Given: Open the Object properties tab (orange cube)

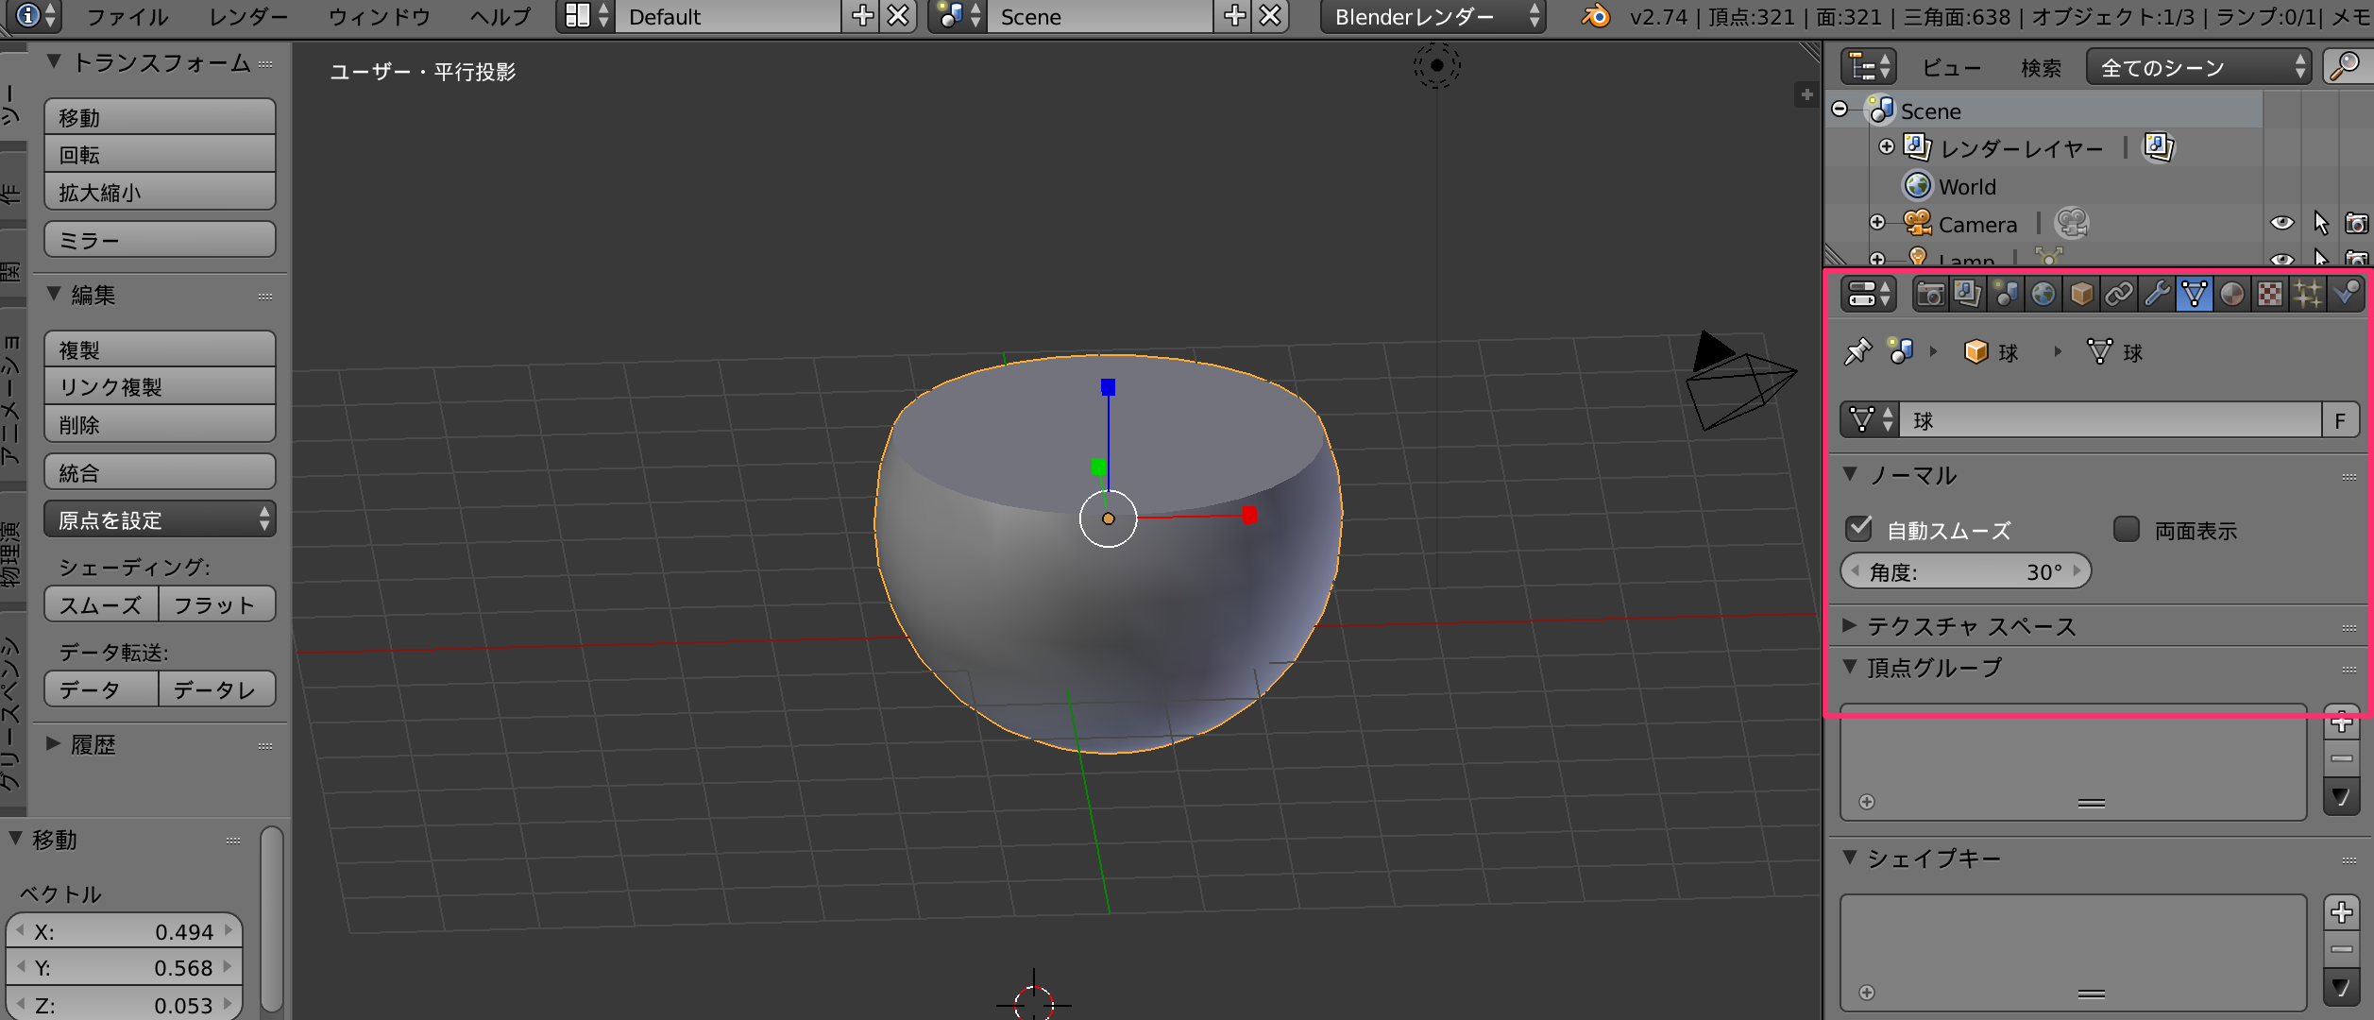Looking at the screenshot, I should pos(2081,295).
